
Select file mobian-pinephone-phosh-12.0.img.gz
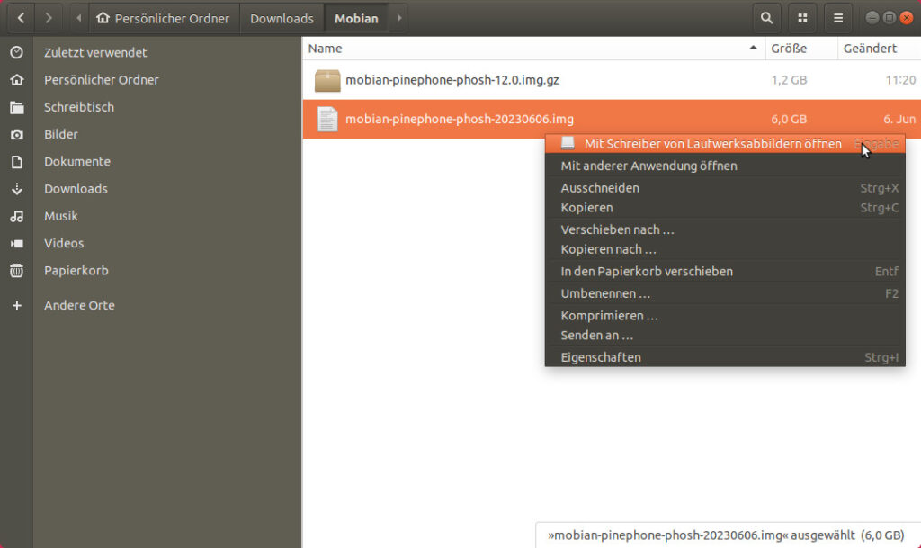coord(452,80)
